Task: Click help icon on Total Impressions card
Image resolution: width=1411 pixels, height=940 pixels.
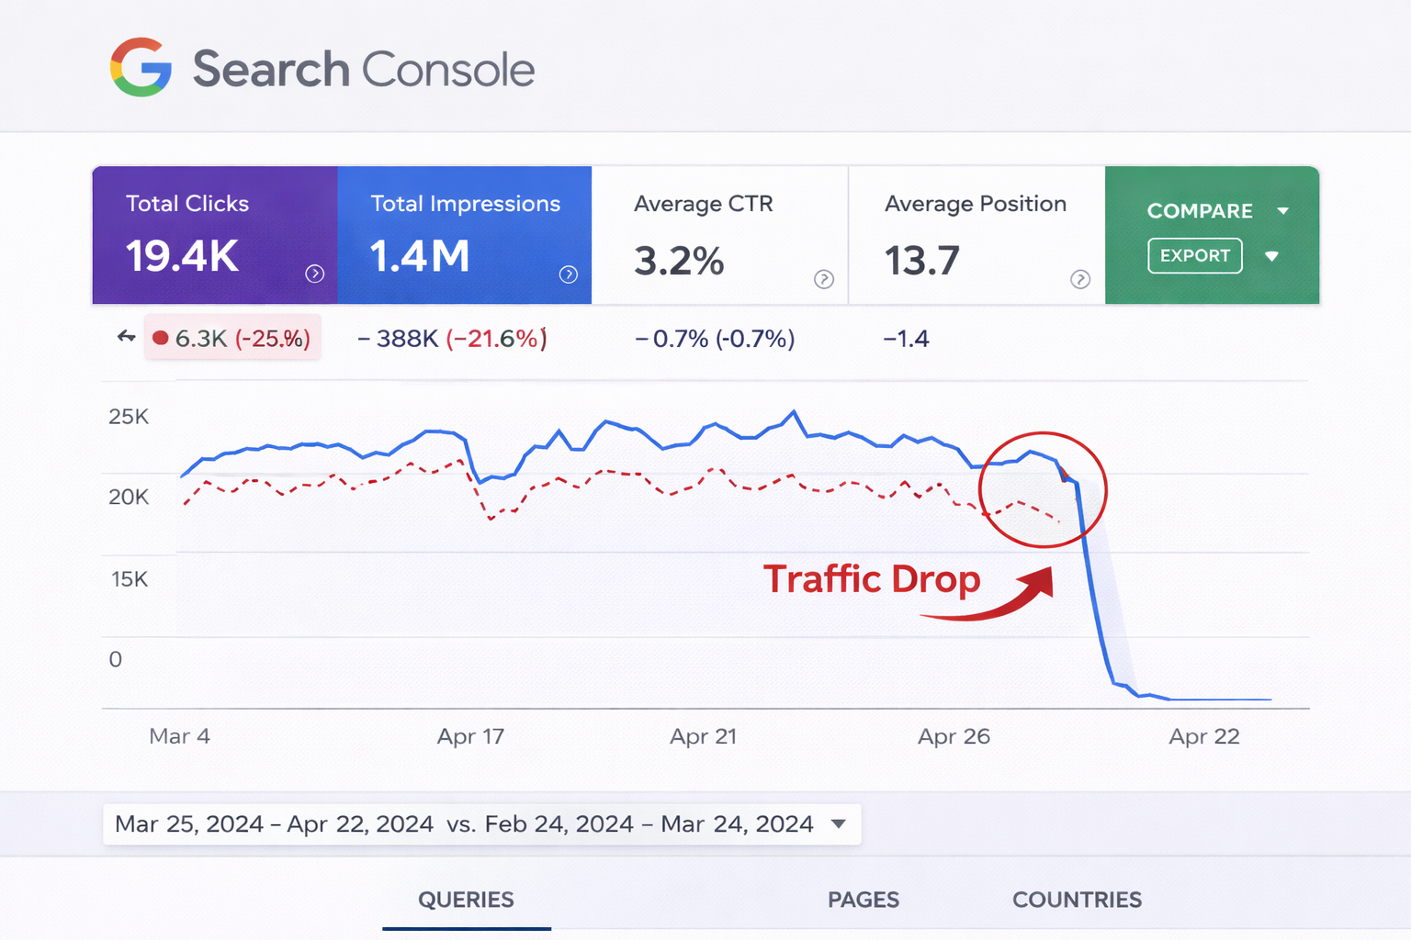Action: click(569, 274)
